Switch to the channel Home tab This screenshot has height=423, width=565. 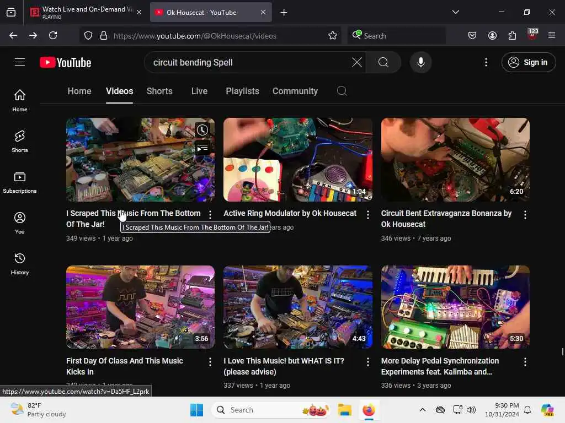79,91
